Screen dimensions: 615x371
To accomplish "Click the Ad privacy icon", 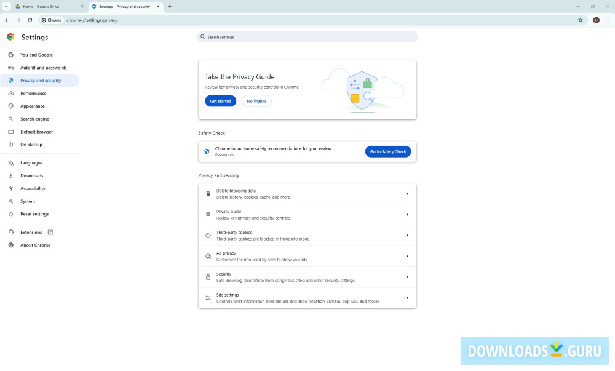I will coord(207,256).
